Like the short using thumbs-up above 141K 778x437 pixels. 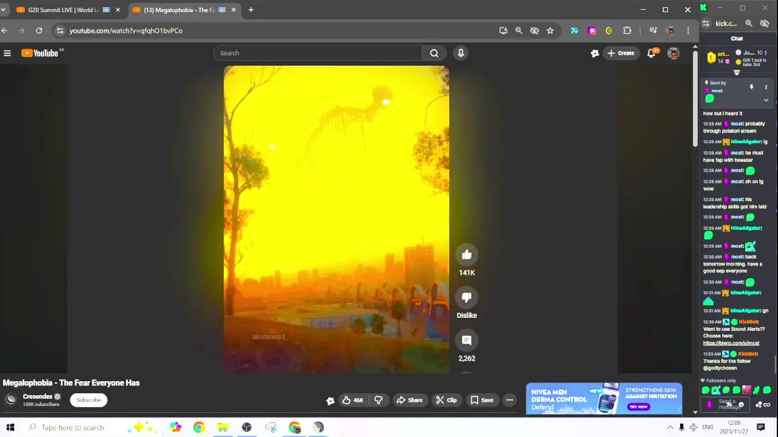click(467, 255)
